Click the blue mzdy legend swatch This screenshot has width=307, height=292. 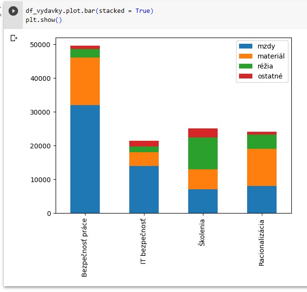pyautogui.click(x=246, y=46)
